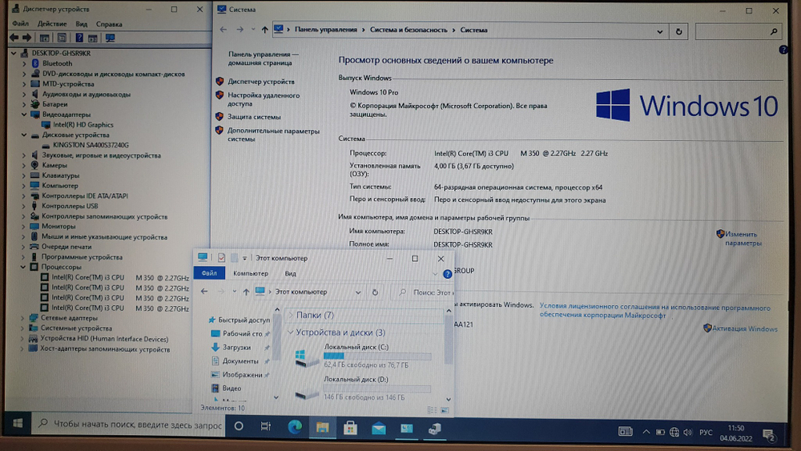Open Компьютер ribbon tab
801x451 pixels.
point(250,273)
